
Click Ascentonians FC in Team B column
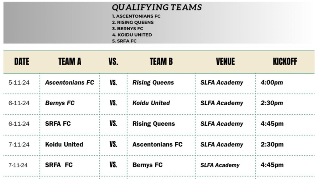[x=157, y=144]
